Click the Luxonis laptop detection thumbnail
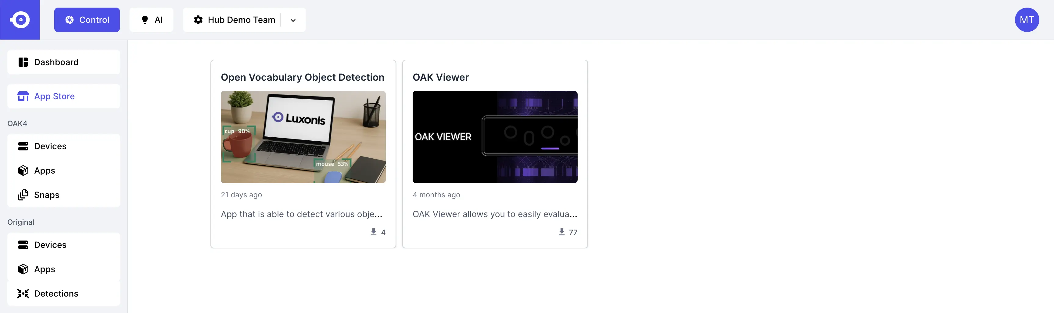Image resolution: width=1054 pixels, height=313 pixels. point(303,137)
